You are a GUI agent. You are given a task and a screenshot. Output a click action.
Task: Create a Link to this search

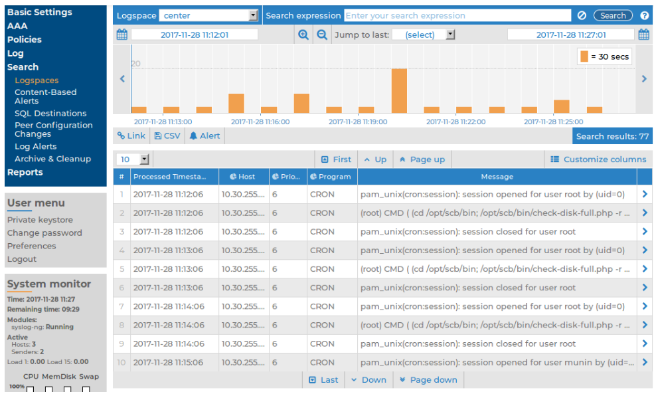point(131,136)
